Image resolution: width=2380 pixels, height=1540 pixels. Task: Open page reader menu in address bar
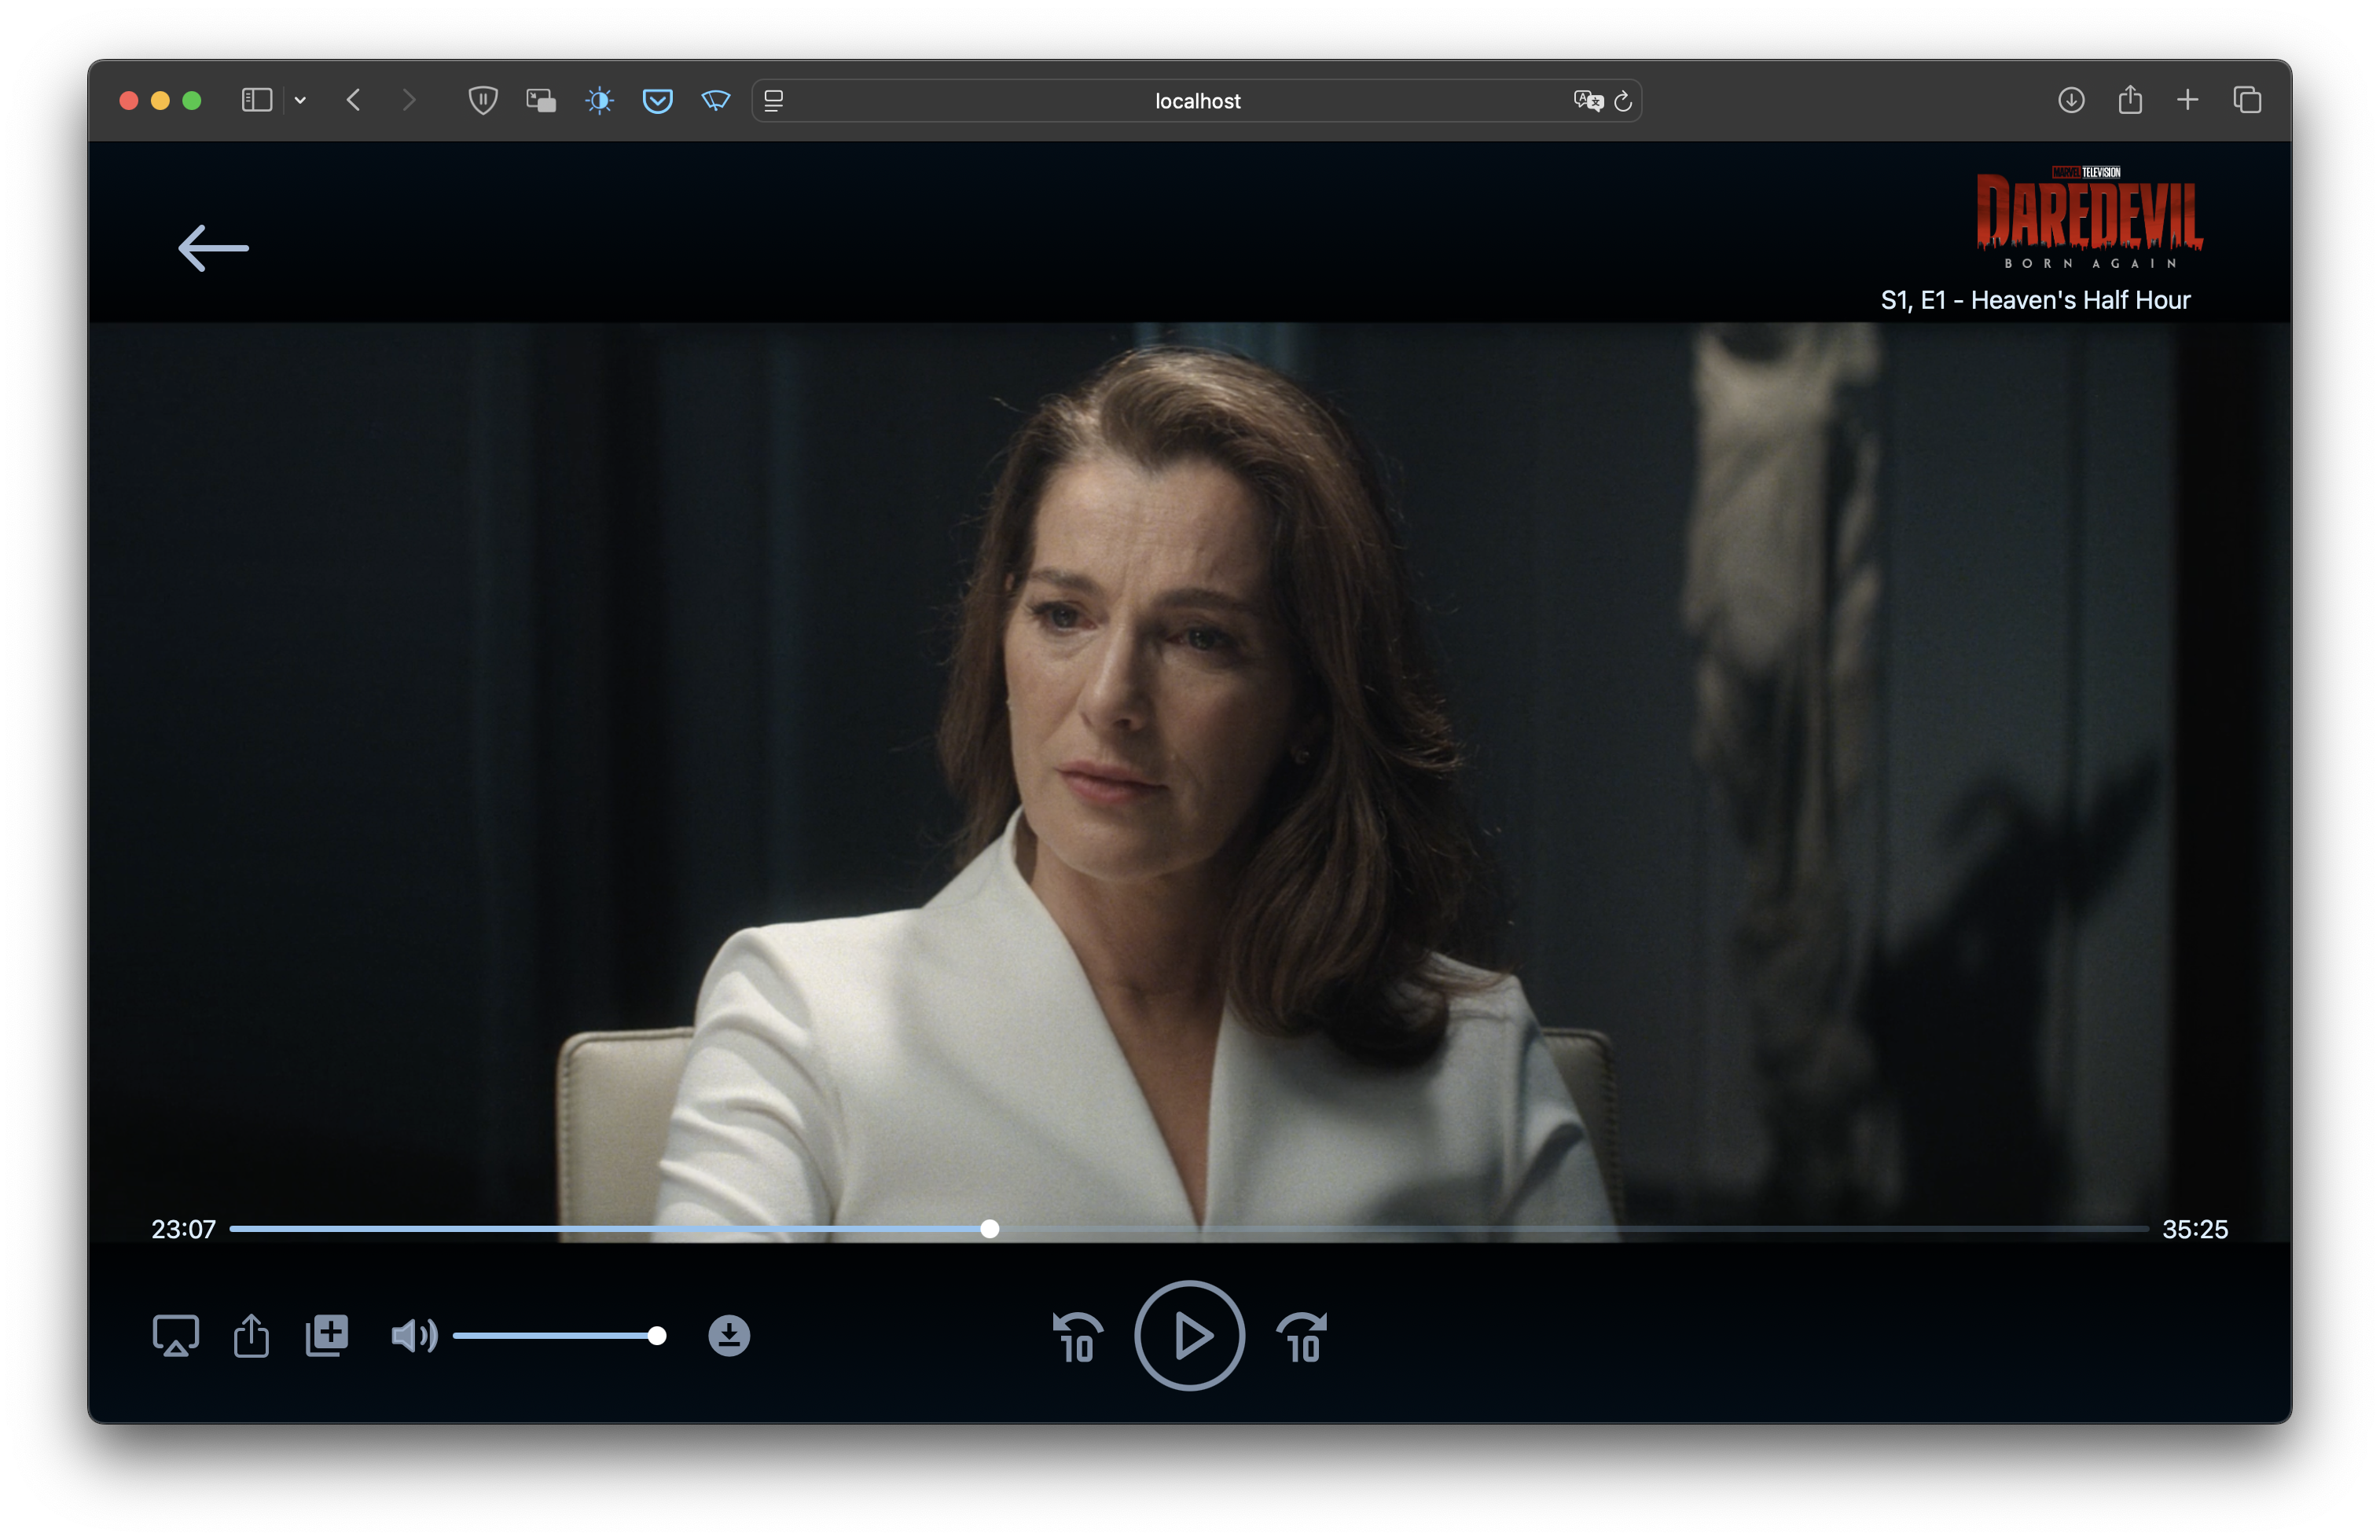[774, 100]
